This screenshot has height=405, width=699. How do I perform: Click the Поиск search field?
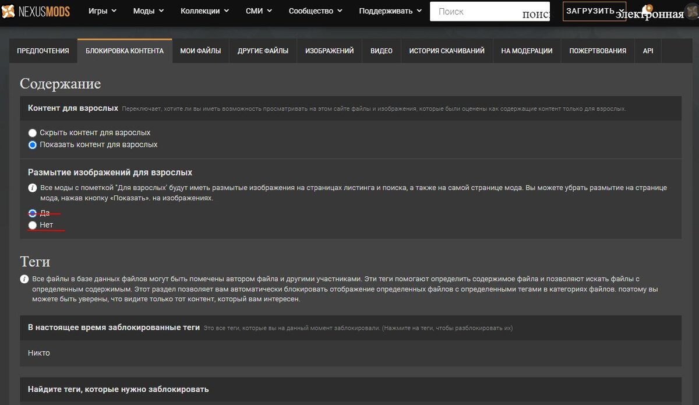pyautogui.click(x=490, y=11)
